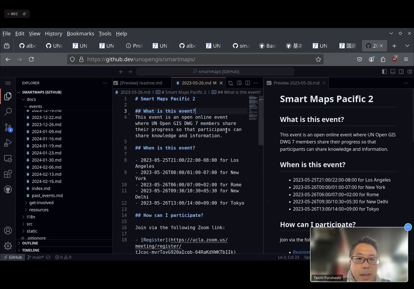The width and height of the screenshot is (414, 289).
Task: Open a new Firefox tab with plus
Action: [394, 46]
